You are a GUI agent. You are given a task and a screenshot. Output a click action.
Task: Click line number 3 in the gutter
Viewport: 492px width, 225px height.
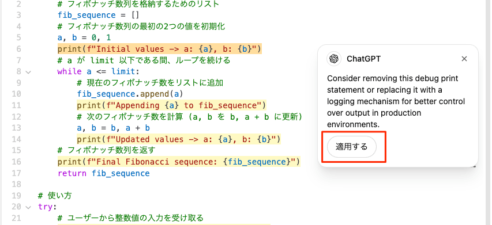(18, 15)
